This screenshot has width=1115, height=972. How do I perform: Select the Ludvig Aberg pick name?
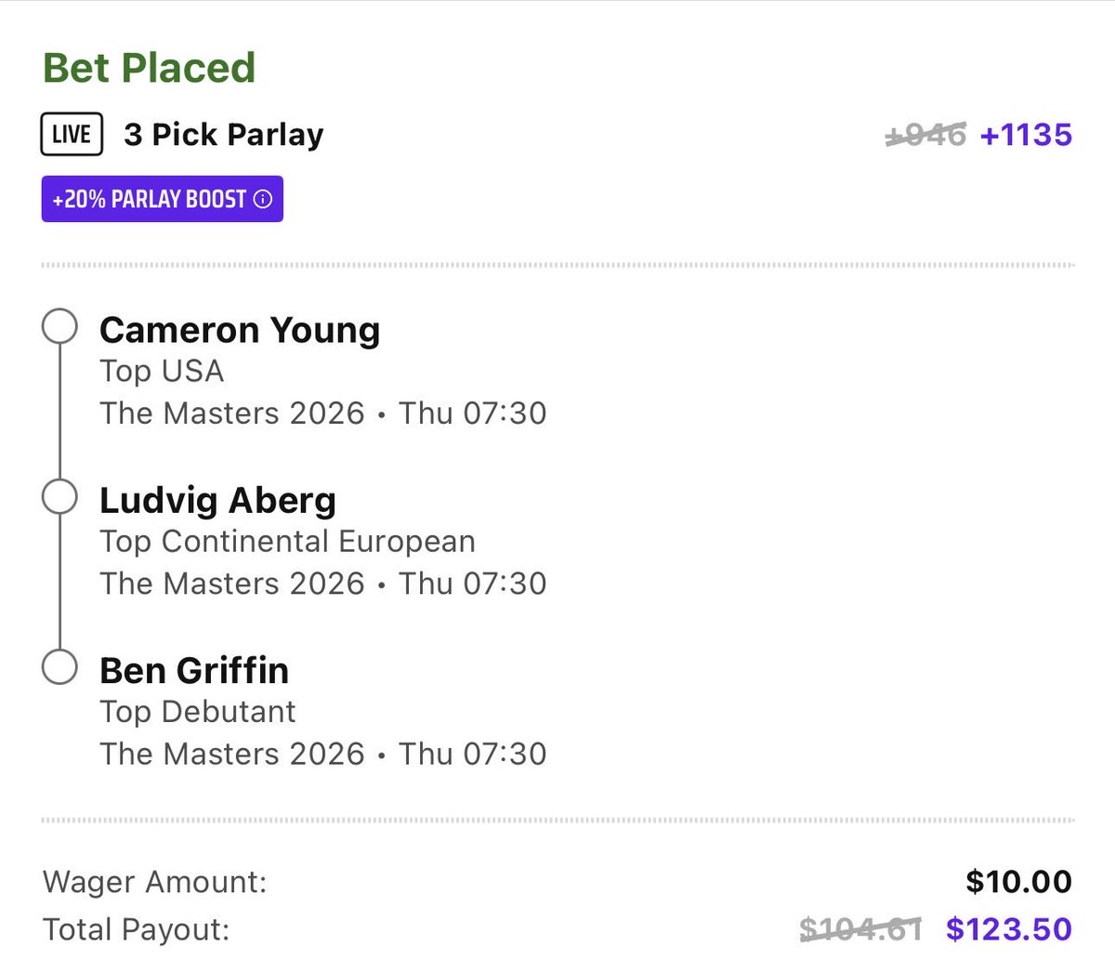217,500
